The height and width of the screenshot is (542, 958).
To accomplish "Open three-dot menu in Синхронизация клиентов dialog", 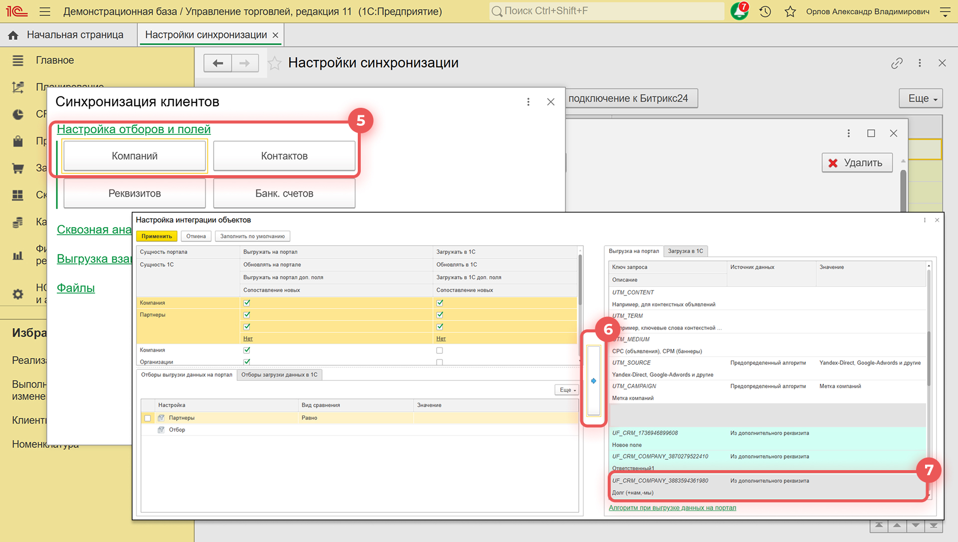I will [x=528, y=102].
